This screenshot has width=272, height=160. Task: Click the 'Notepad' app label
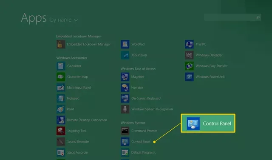(73, 98)
